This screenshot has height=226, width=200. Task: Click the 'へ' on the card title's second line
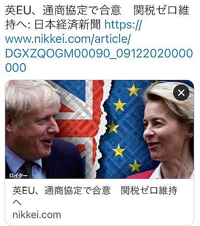coord(17,203)
